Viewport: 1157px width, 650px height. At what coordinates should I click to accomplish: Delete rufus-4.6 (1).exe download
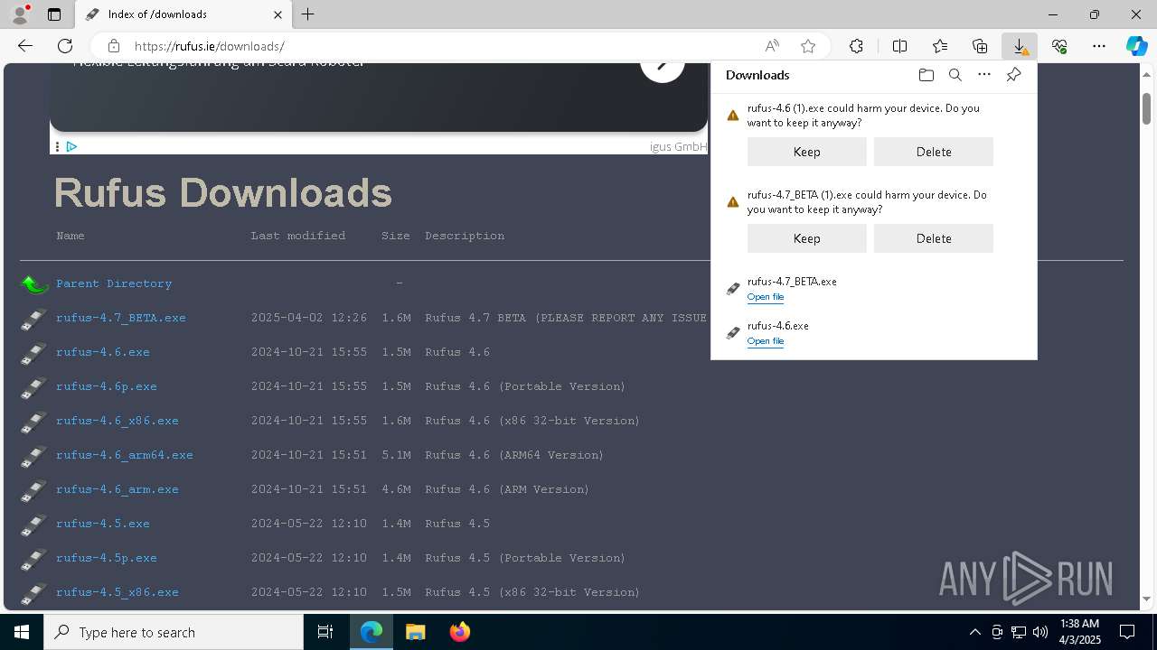[934, 152]
